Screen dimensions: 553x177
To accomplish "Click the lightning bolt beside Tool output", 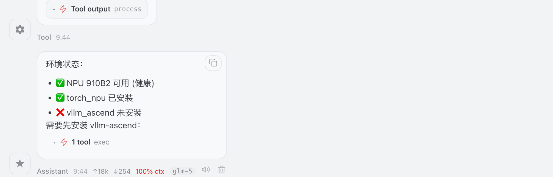I will pos(63,9).
